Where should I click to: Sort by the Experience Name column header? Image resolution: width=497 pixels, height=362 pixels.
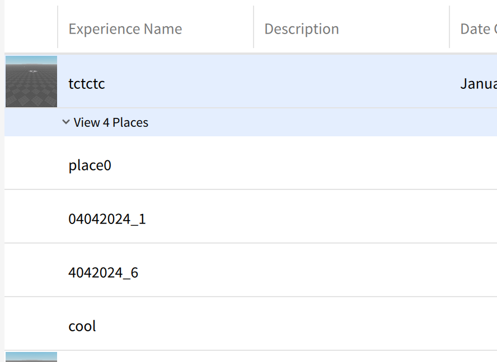pyautogui.click(x=125, y=28)
